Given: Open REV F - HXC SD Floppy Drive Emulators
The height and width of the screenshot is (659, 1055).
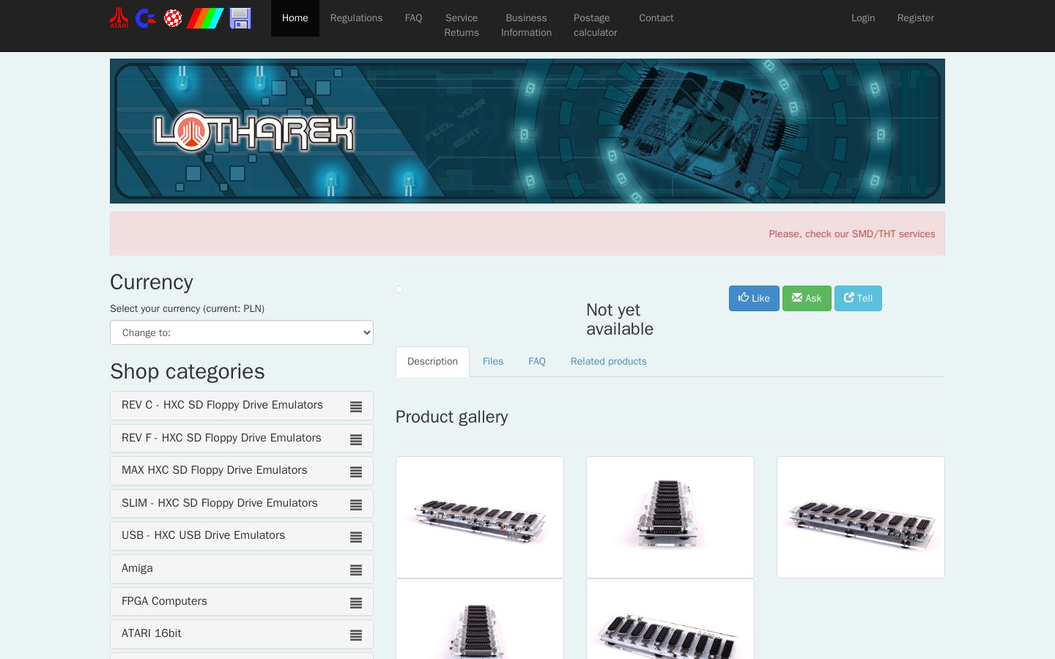Looking at the screenshot, I should (221, 438).
